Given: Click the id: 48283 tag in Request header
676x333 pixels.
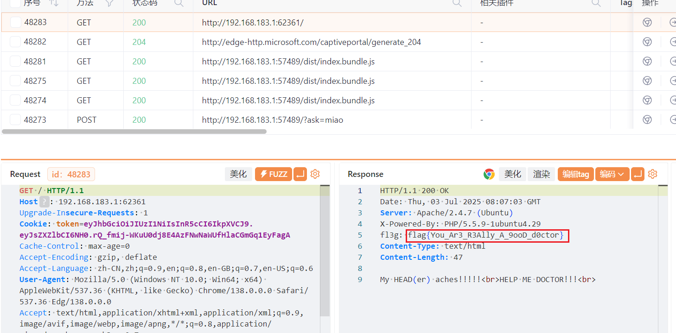Looking at the screenshot, I should click(x=71, y=174).
